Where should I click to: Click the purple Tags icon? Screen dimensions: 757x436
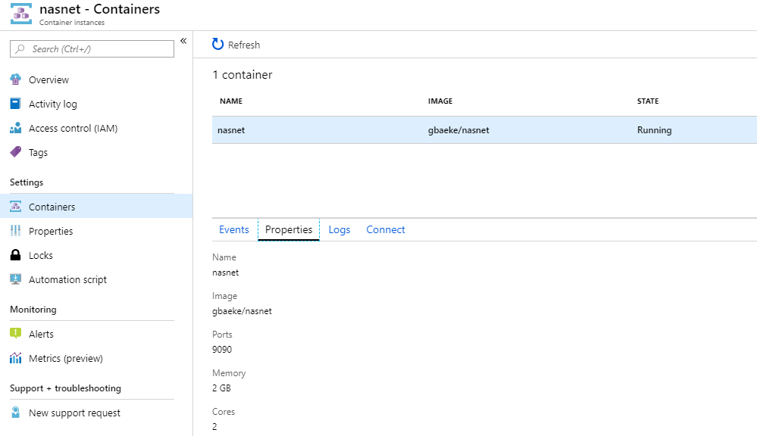15,152
